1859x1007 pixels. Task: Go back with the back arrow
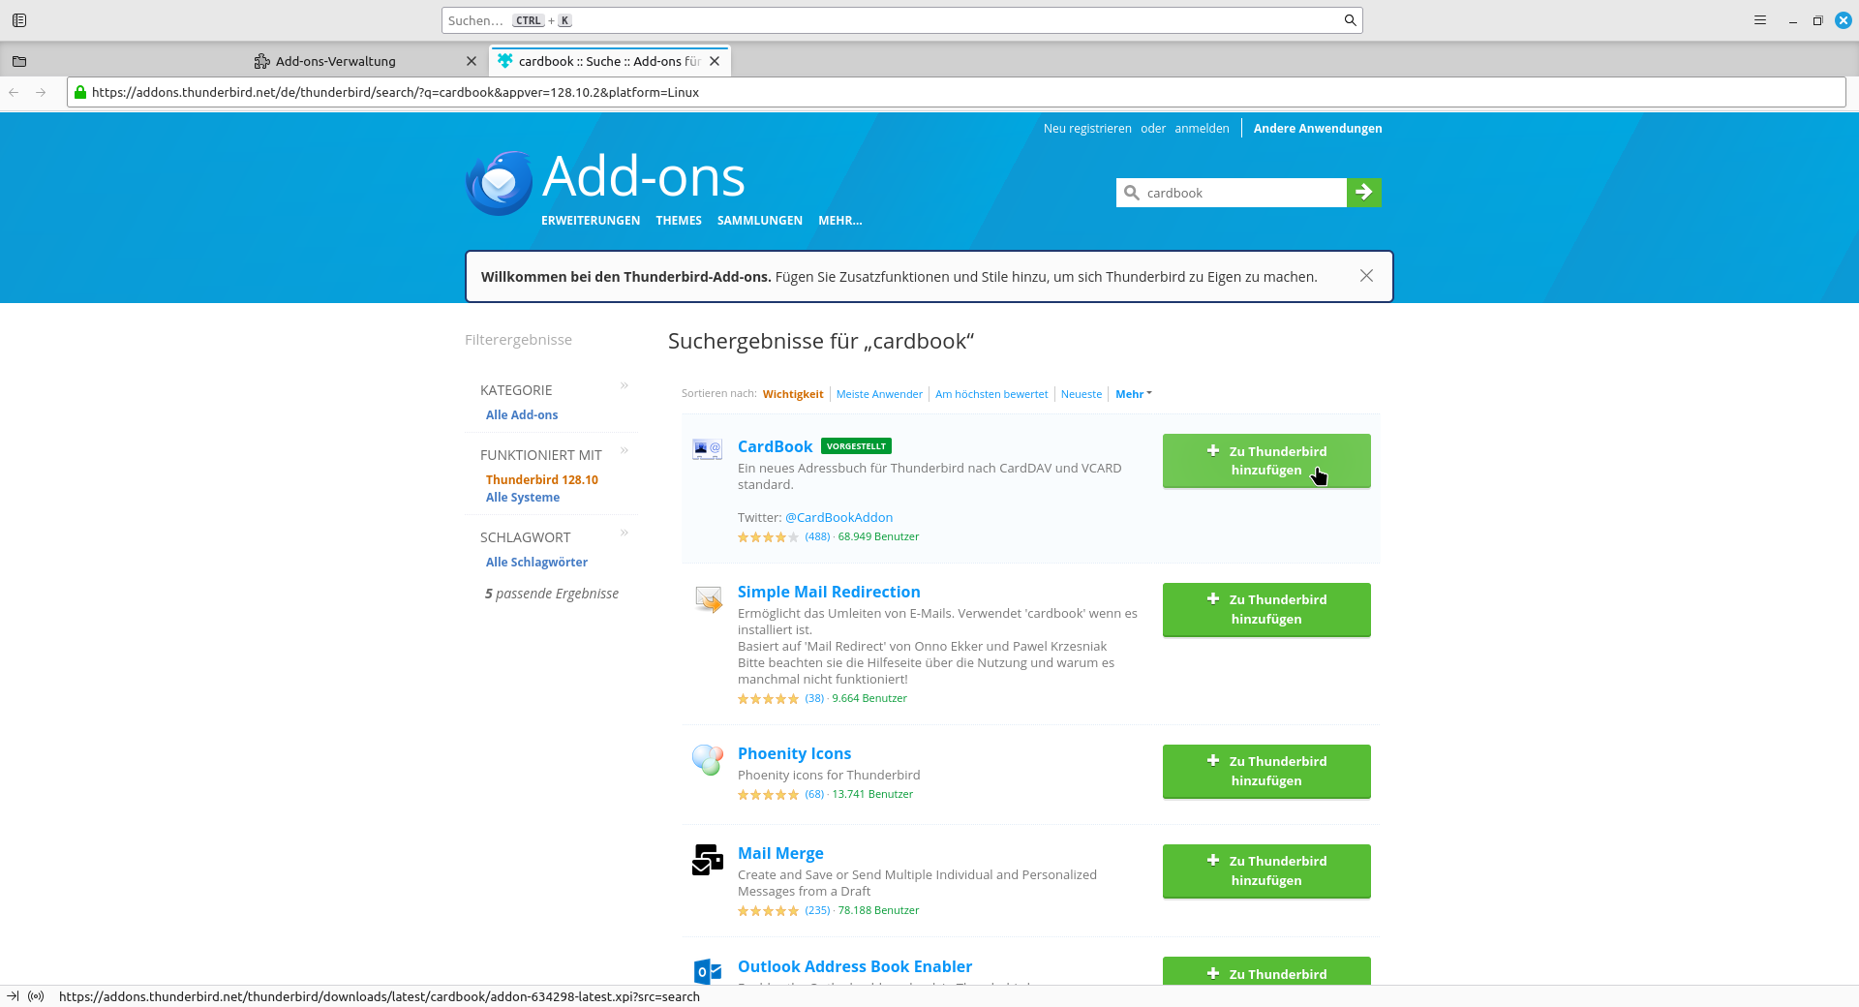[x=14, y=92]
